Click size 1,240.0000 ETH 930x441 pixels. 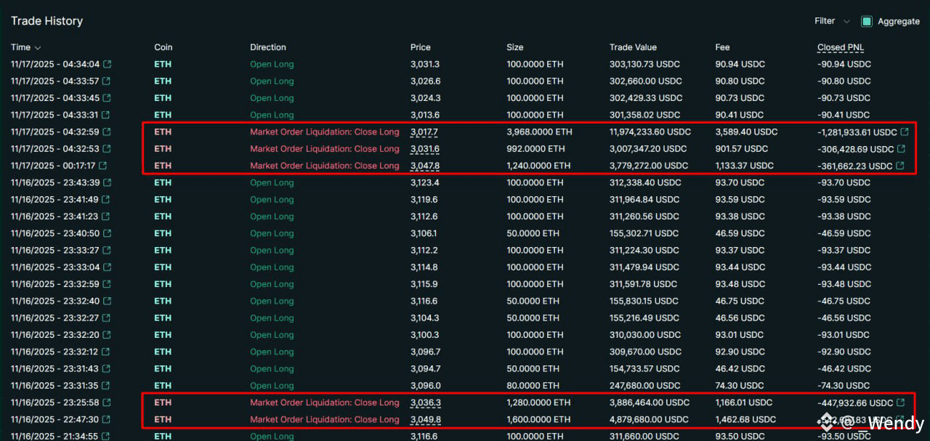pyautogui.click(x=538, y=166)
